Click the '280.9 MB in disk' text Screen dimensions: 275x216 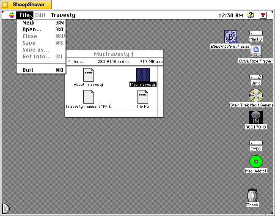pos(113,61)
